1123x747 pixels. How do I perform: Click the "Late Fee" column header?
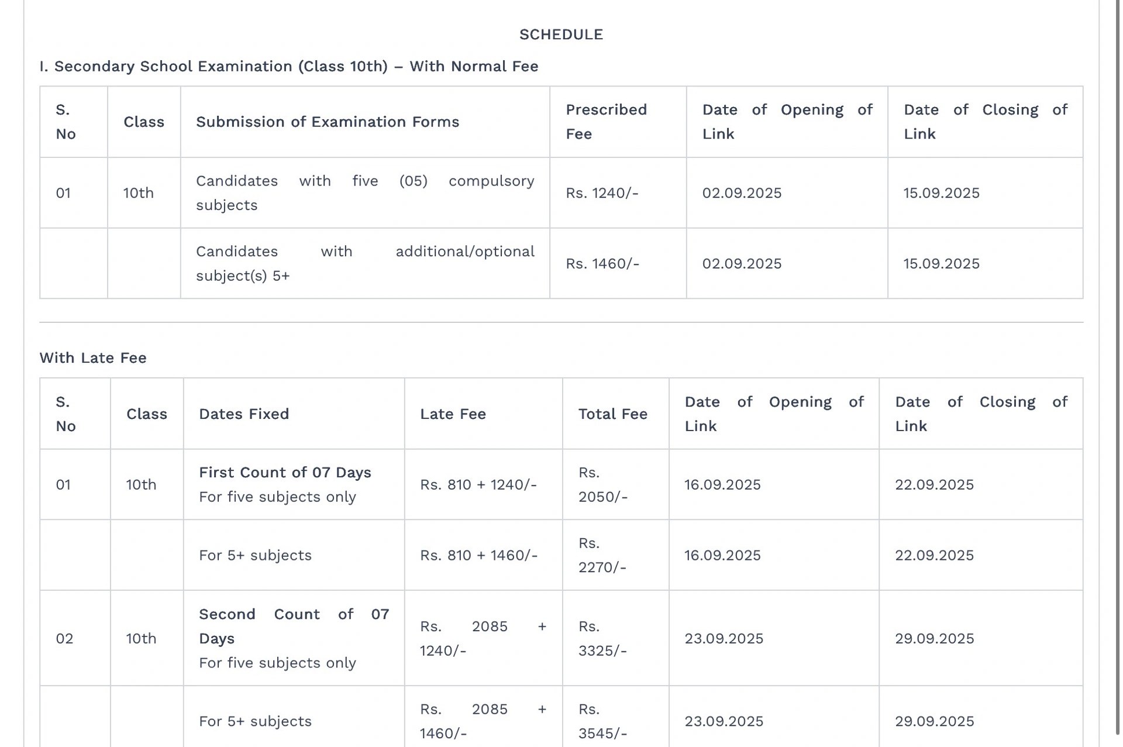(x=452, y=414)
